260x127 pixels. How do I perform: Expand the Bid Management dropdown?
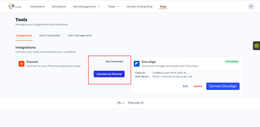87,7
